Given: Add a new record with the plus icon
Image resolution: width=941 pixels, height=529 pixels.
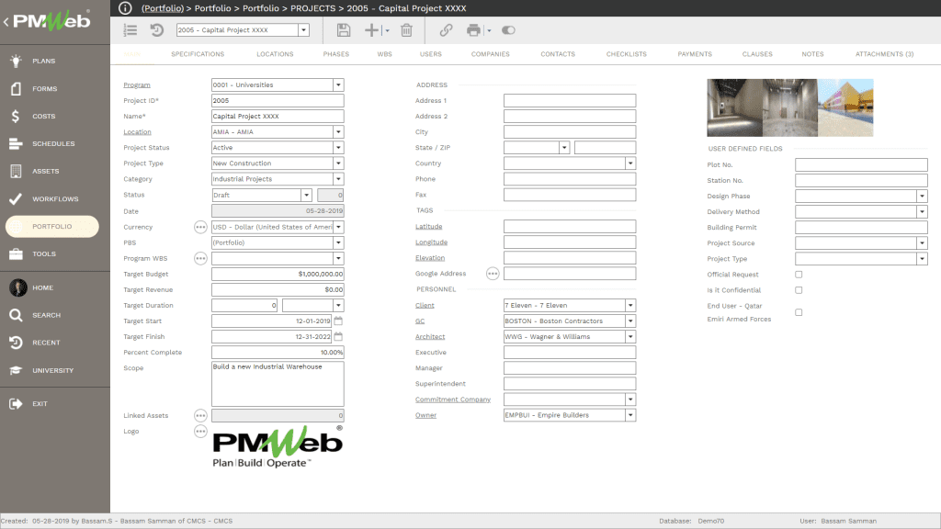Looking at the screenshot, I should tap(372, 30).
